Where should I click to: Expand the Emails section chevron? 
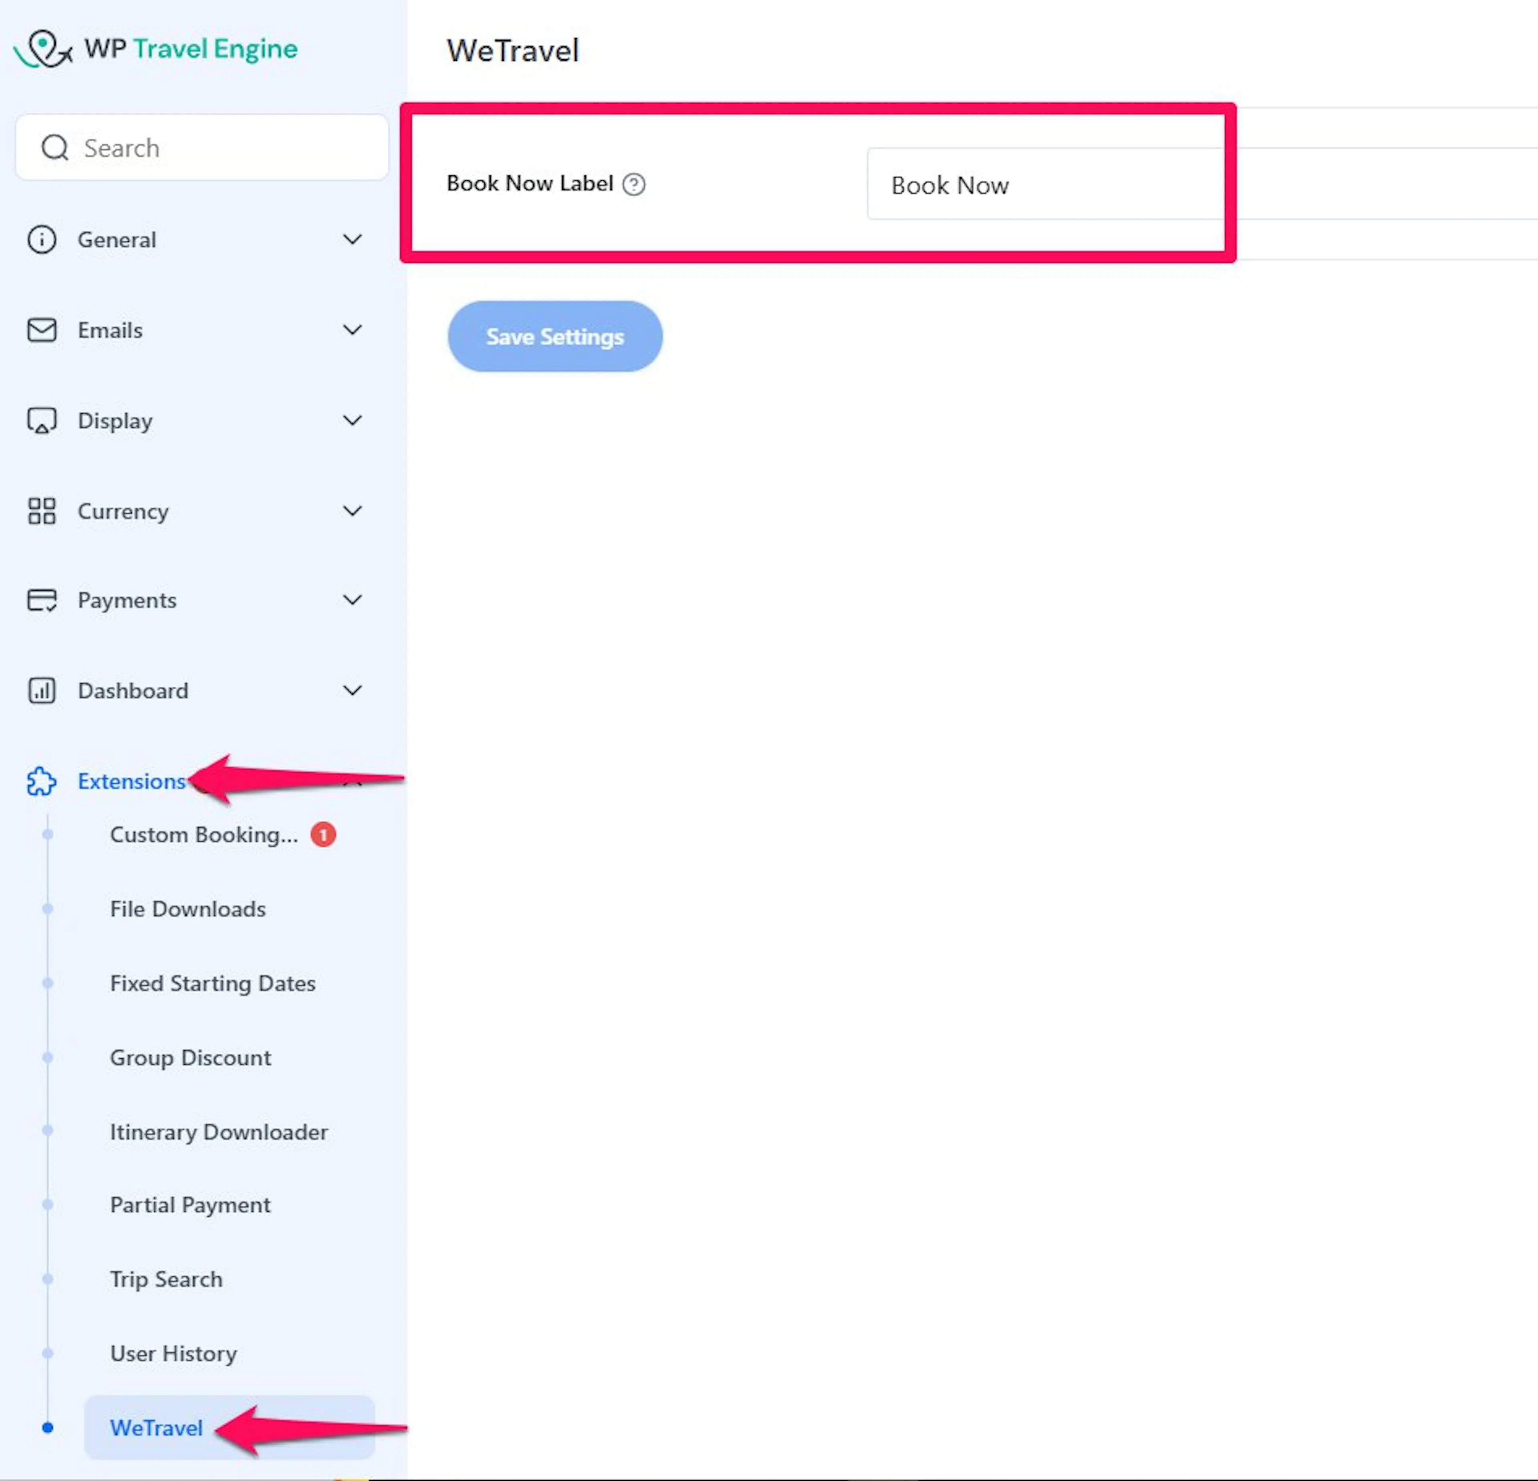tap(353, 330)
